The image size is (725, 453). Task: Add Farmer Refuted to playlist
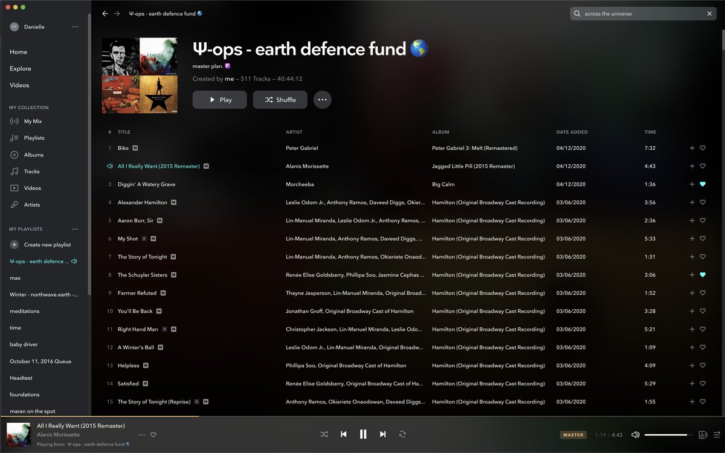(692, 293)
